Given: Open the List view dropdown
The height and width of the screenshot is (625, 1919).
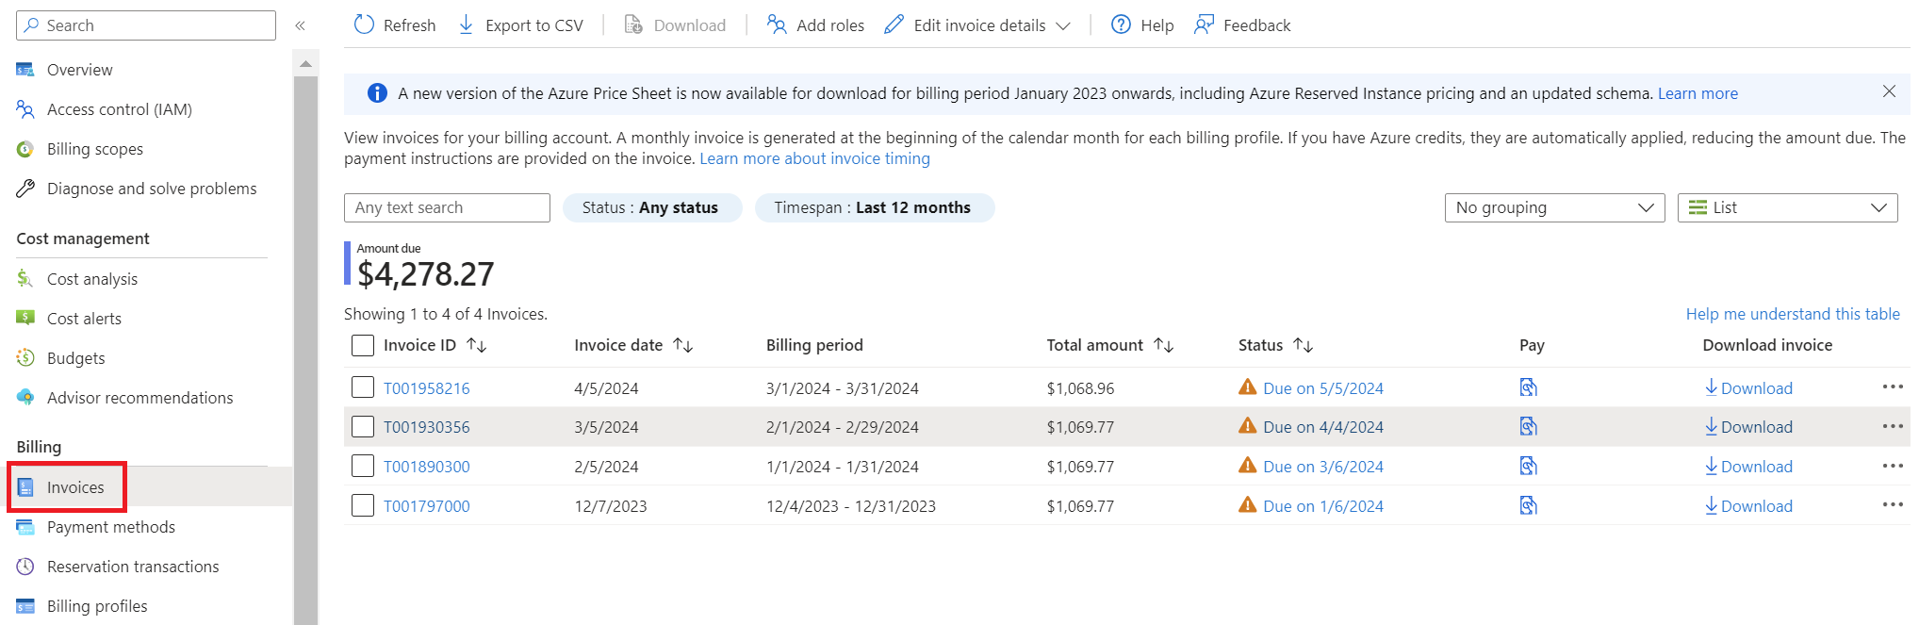Looking at the screenshot, I should pos(1787,207).
